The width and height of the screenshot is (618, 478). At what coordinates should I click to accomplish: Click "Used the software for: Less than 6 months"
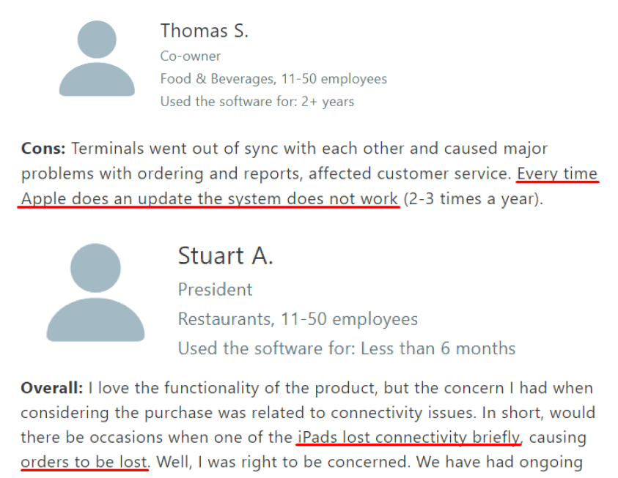346,348
